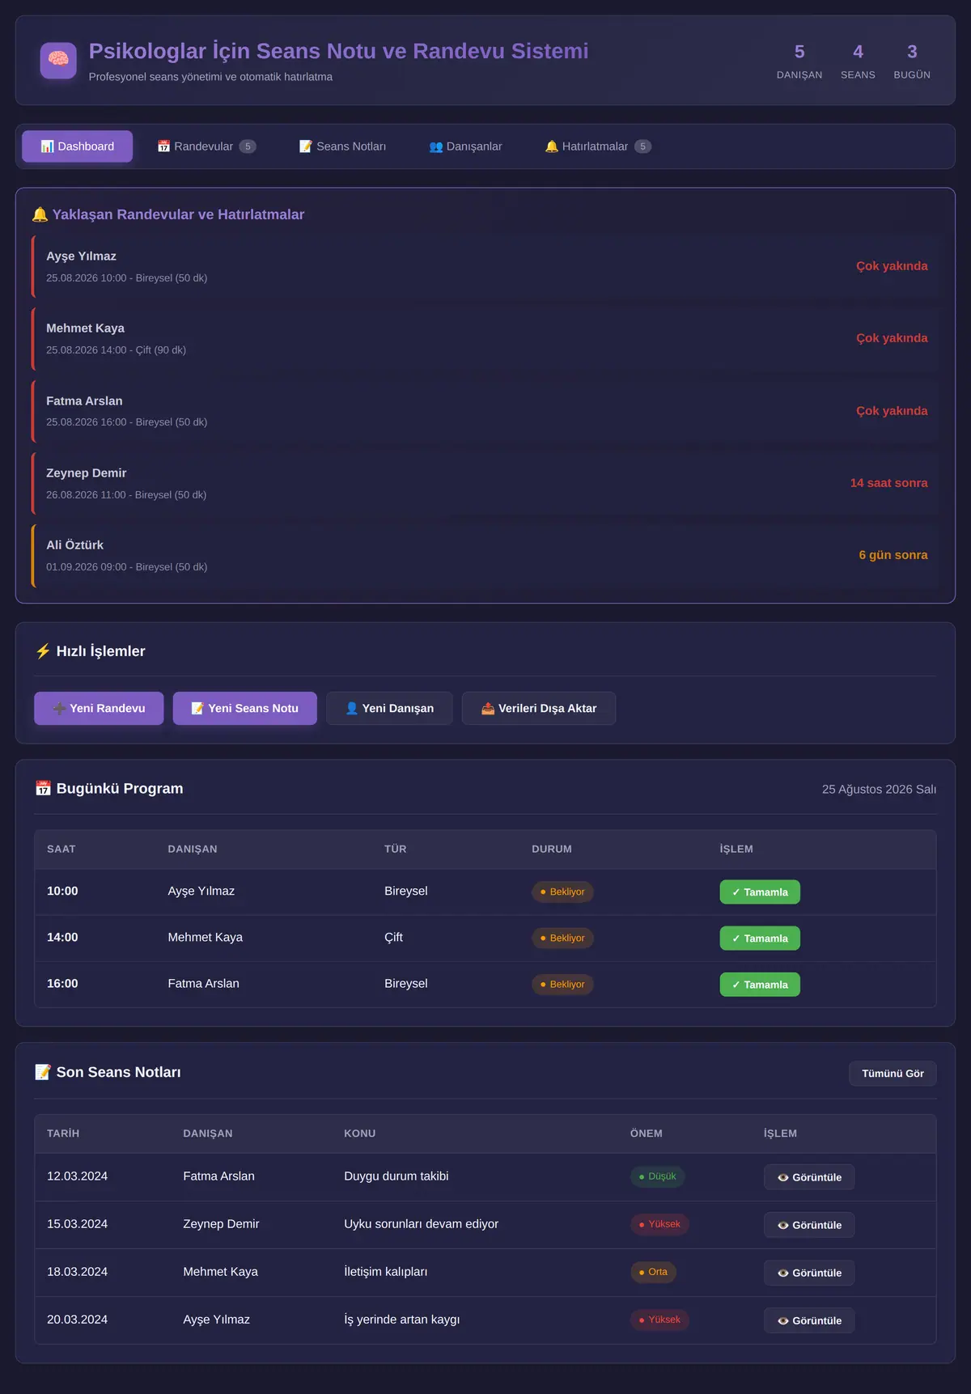
Task: Click the Tümünü Gör button
Action: [893, 1073]
